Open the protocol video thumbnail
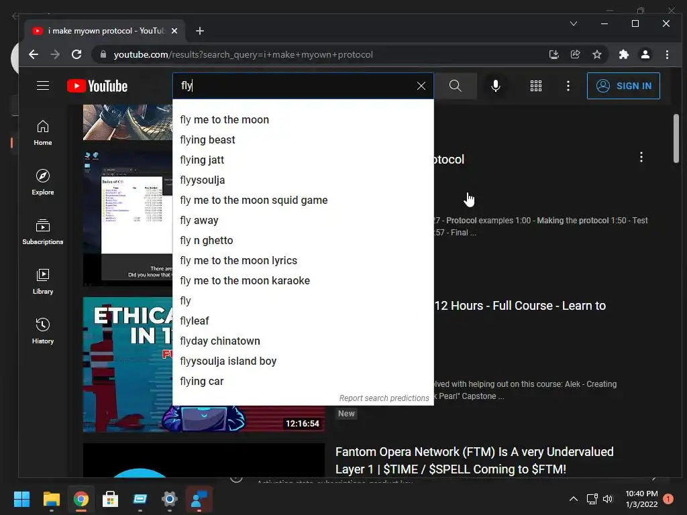 (127, 218)
